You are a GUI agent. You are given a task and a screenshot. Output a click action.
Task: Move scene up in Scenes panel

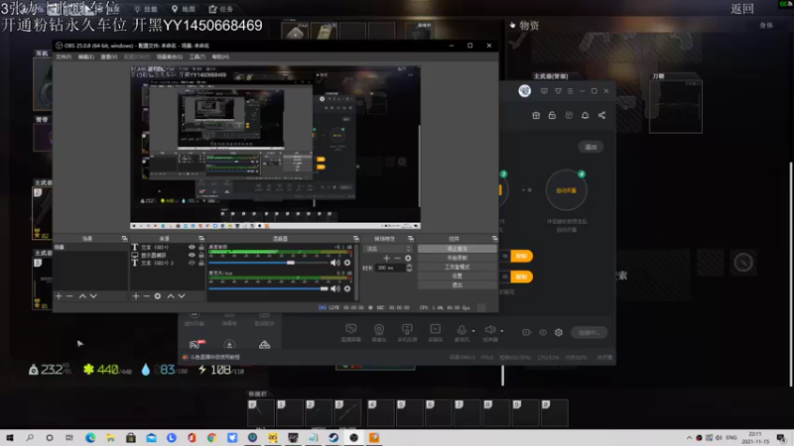coord(82,296)
